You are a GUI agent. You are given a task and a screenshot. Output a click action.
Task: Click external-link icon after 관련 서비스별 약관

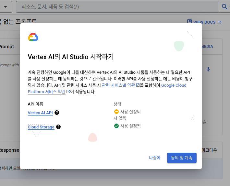(x=138, y=85)
